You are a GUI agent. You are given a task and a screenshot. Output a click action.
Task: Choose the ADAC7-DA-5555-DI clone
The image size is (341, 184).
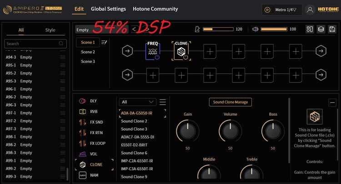tap(137, 137)
